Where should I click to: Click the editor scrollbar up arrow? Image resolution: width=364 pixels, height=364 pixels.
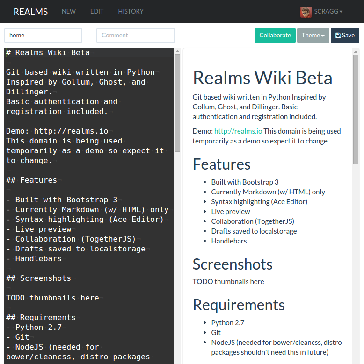coord(177,51)
